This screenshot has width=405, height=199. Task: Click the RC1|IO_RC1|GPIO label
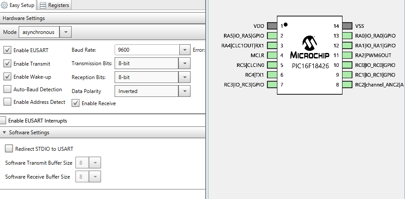375,75
